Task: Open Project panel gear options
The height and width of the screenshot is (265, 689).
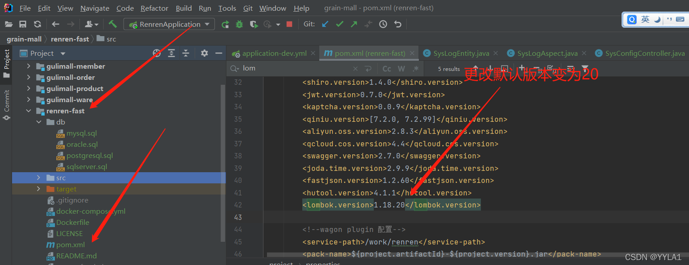Action: point(205,53)
